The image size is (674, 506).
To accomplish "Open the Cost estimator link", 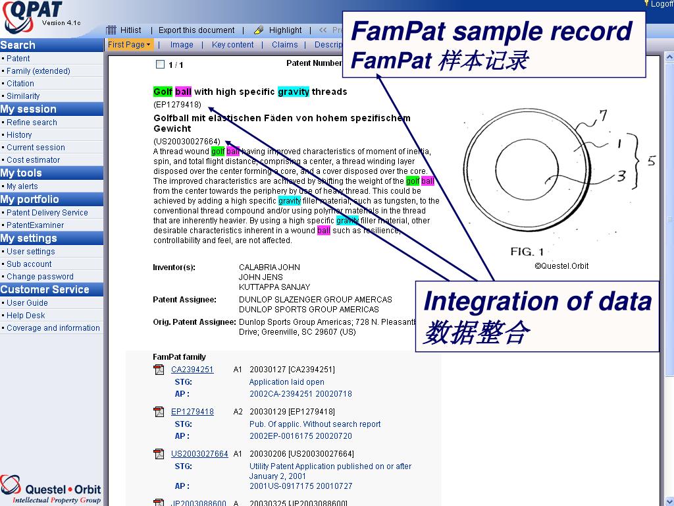I will point(33,159).
